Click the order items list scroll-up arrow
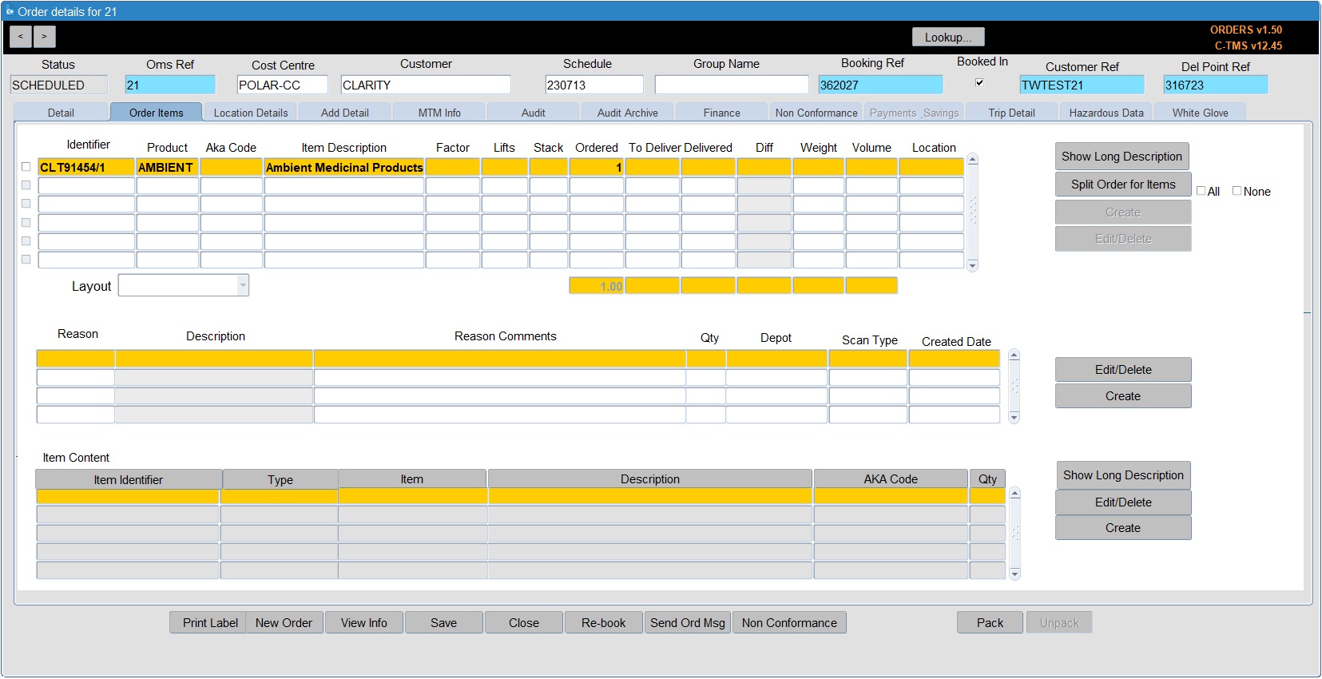1322x679 pixels. 972,160
